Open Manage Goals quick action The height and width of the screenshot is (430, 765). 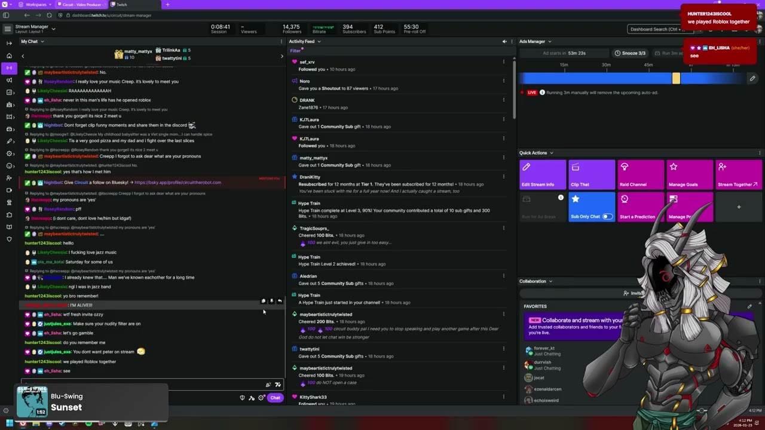(690, 175)
